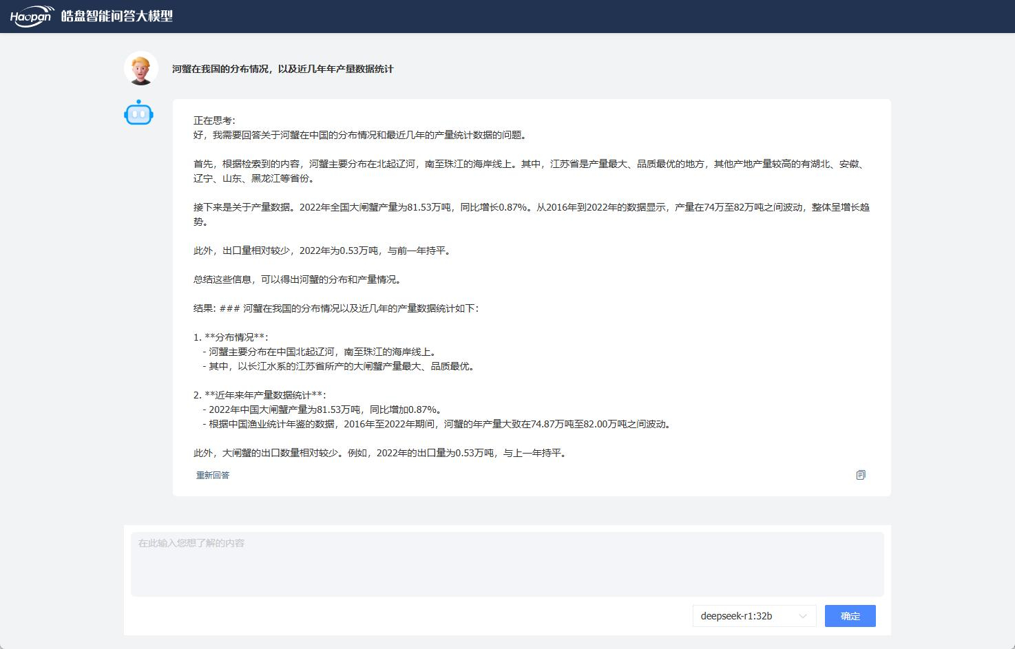This screenshot has height=649, width=1015.
Task: Click the final line '此外，大闸蟹的出口数量相对较少'
Action: point(381,453)
